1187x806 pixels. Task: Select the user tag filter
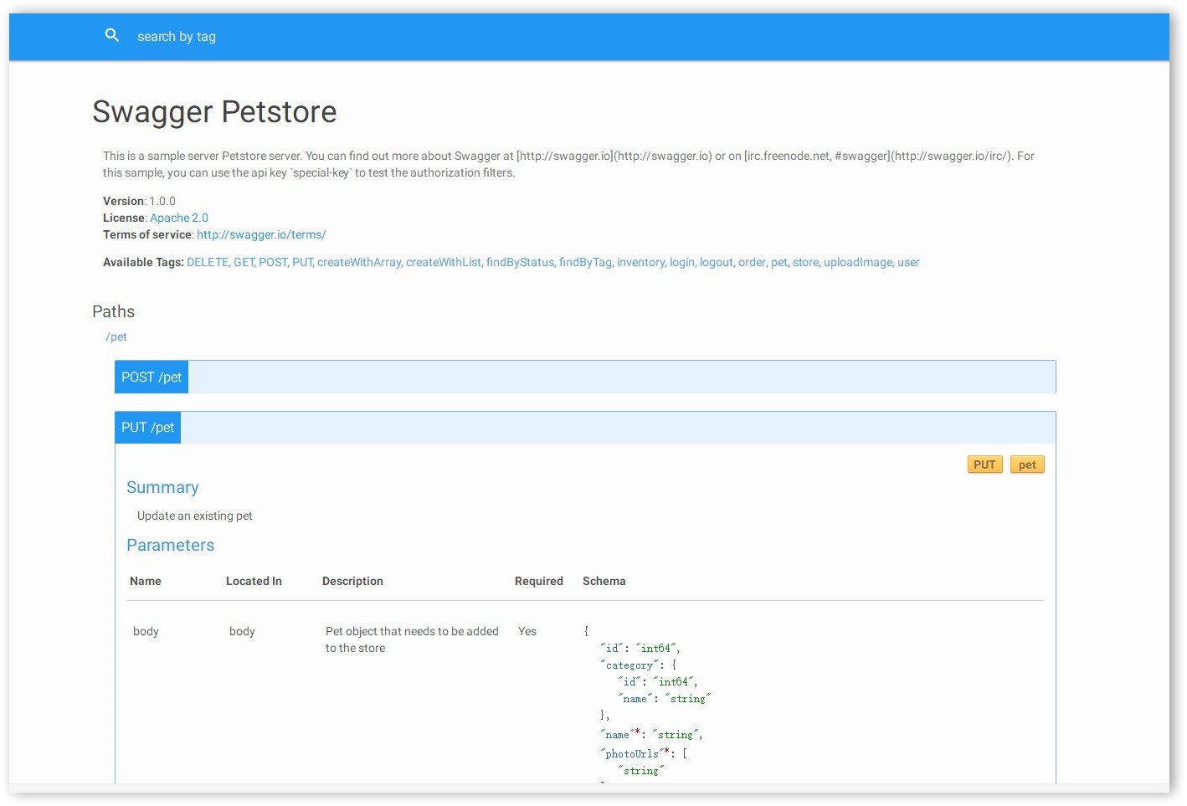click(908, 262)
